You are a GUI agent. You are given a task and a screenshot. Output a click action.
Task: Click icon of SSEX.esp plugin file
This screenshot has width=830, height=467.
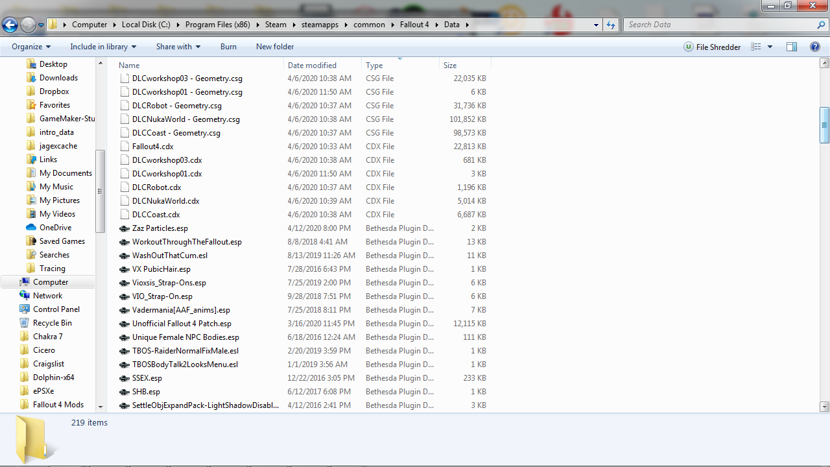124,378
